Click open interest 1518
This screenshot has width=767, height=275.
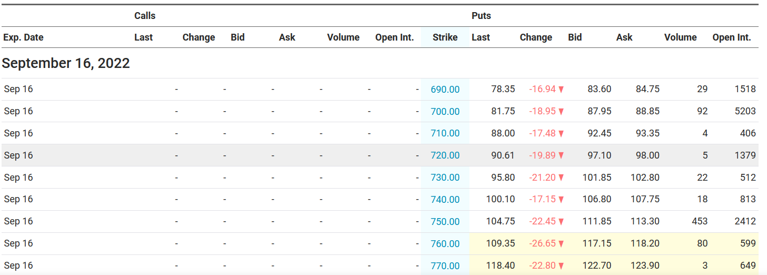(745, 89)
